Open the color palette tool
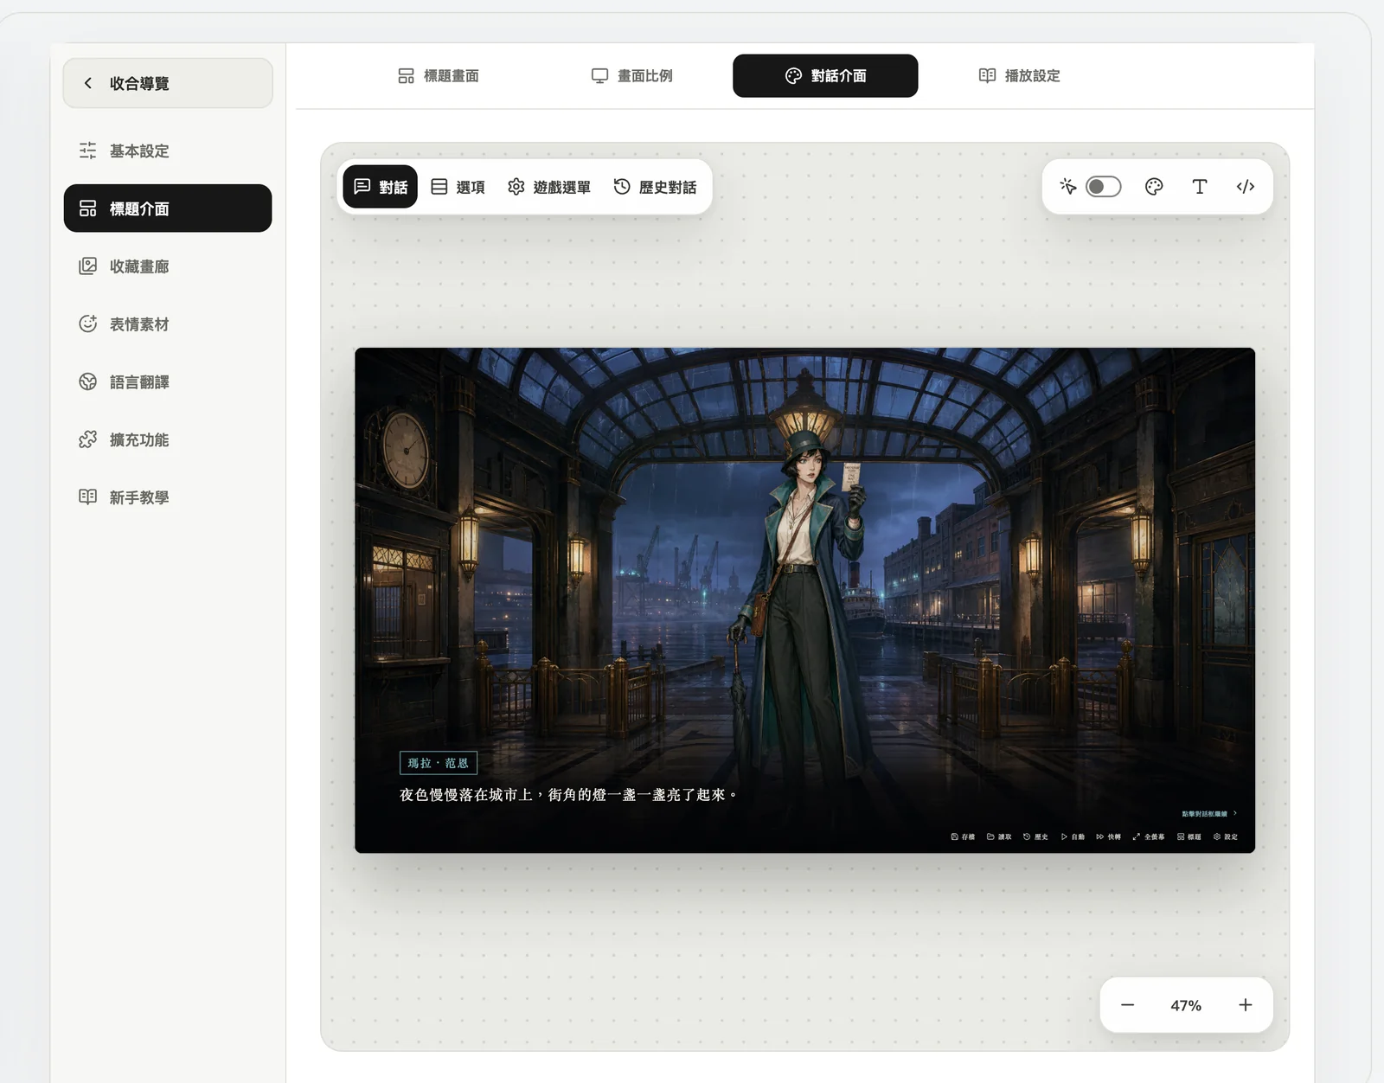This screenshot has width=1384, height=1083. click(1154, 187)
